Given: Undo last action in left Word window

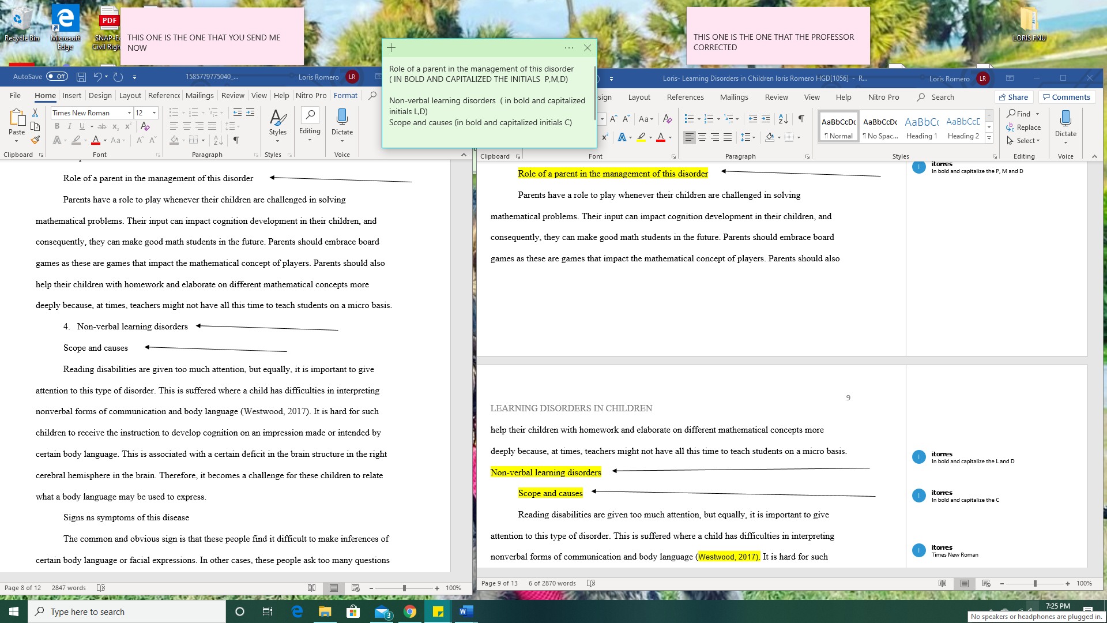Looking at the screenshot, I should click(x=97, y=77).
